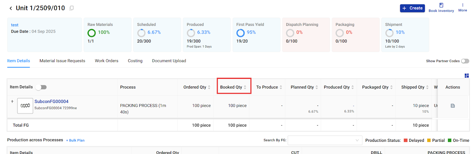476x154 pixels.
Task: Open the Work Orders tab
Action: pyautogui.click(x=107, y=61)
